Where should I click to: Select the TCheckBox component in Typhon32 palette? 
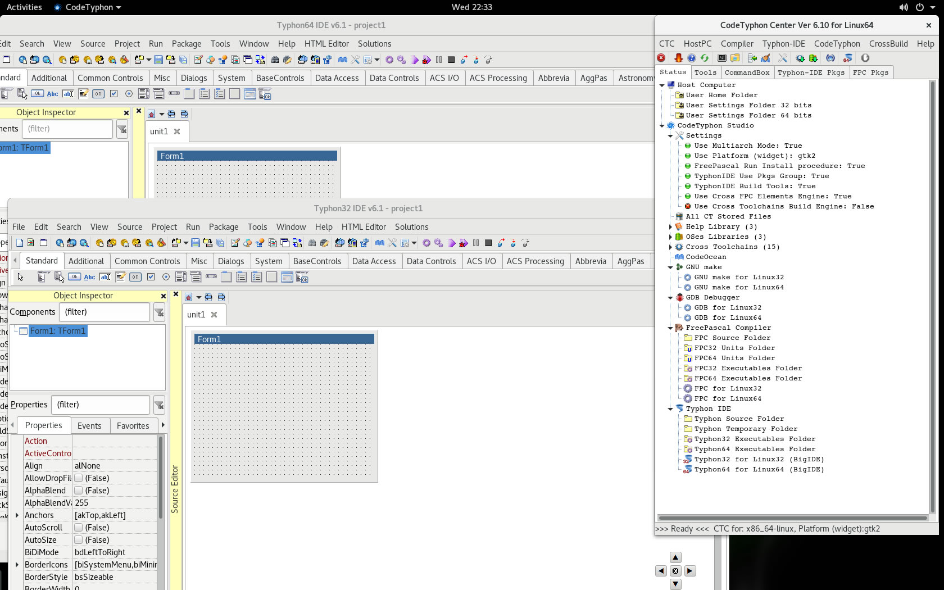click(151, 277)
